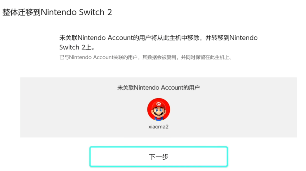Click '并转移到Nintendo' in the description
The image size is (306, 171).
click(x=232, y=38)
